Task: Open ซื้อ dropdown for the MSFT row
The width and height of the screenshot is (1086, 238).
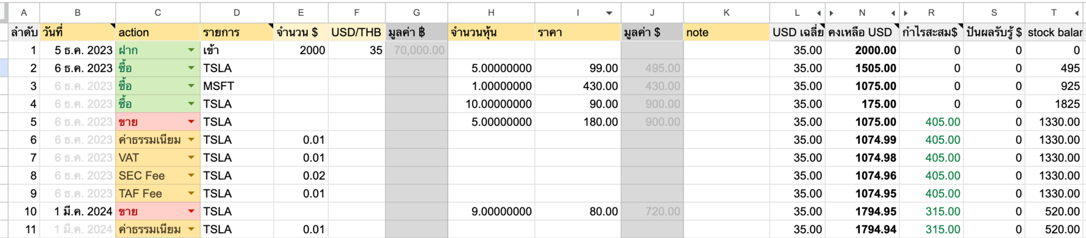Action: coord(191,86)
